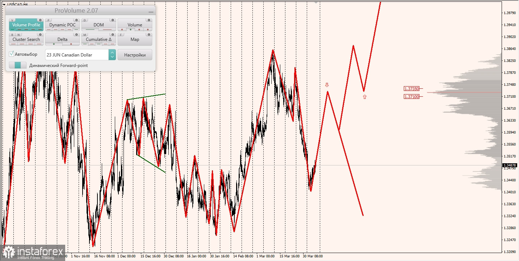Click the 14 Feb 08:00 time label

point(243,256)
